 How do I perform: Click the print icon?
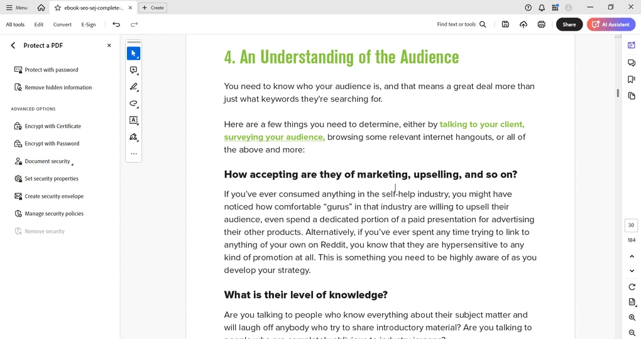click(541, 24)
